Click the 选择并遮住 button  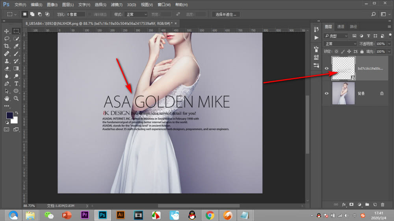pyautogui.click(x=226, y=14)
